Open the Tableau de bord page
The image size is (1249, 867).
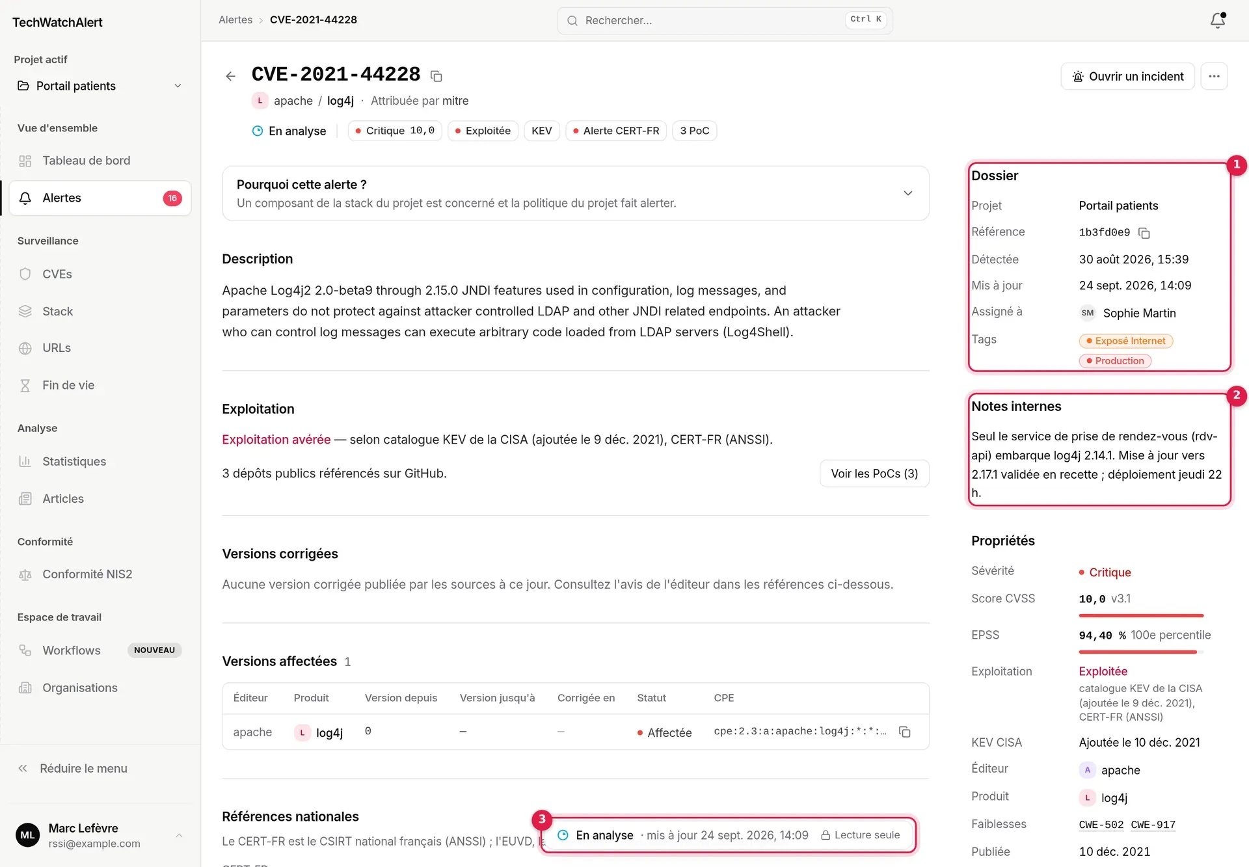pos(100,161)
